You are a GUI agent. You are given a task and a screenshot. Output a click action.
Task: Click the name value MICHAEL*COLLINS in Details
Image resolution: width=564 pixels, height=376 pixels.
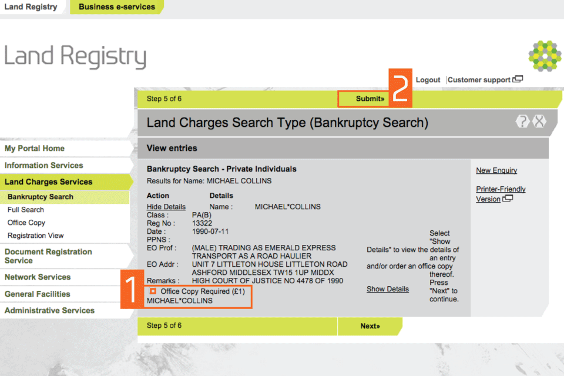287,207
